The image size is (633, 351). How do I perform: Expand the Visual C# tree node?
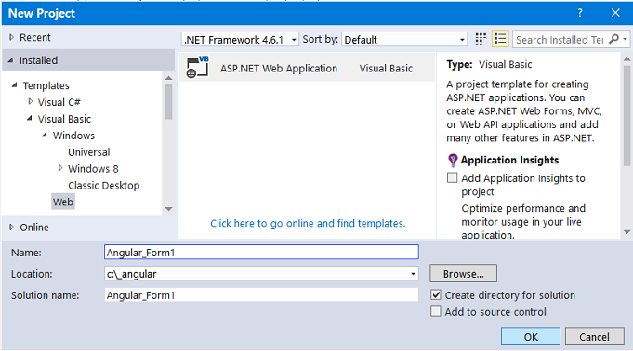[x=31, y=101]
